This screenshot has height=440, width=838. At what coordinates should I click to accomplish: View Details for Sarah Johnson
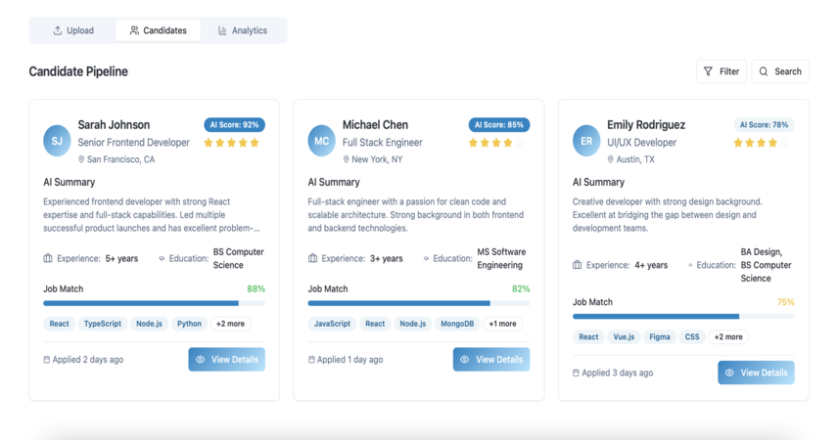point(226,360)
